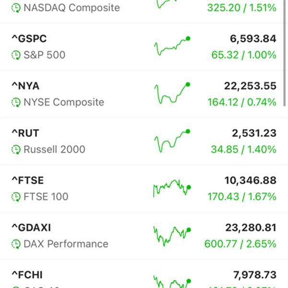This screenshot has width=288, height=288.
Task: Click the clock icon next to FTSE 100
Action: pyautogui.click(x=16, y=196)
